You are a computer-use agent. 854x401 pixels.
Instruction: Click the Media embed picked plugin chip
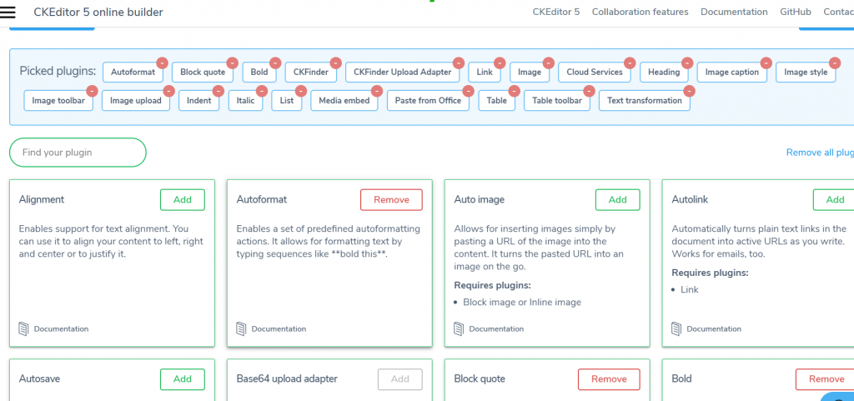344,100
